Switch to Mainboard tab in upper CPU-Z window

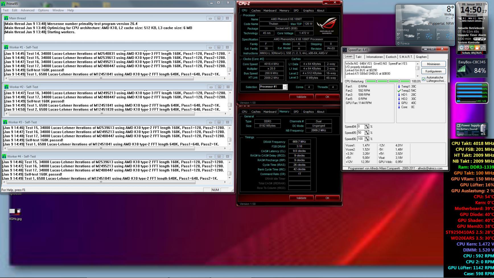(270, 11)
